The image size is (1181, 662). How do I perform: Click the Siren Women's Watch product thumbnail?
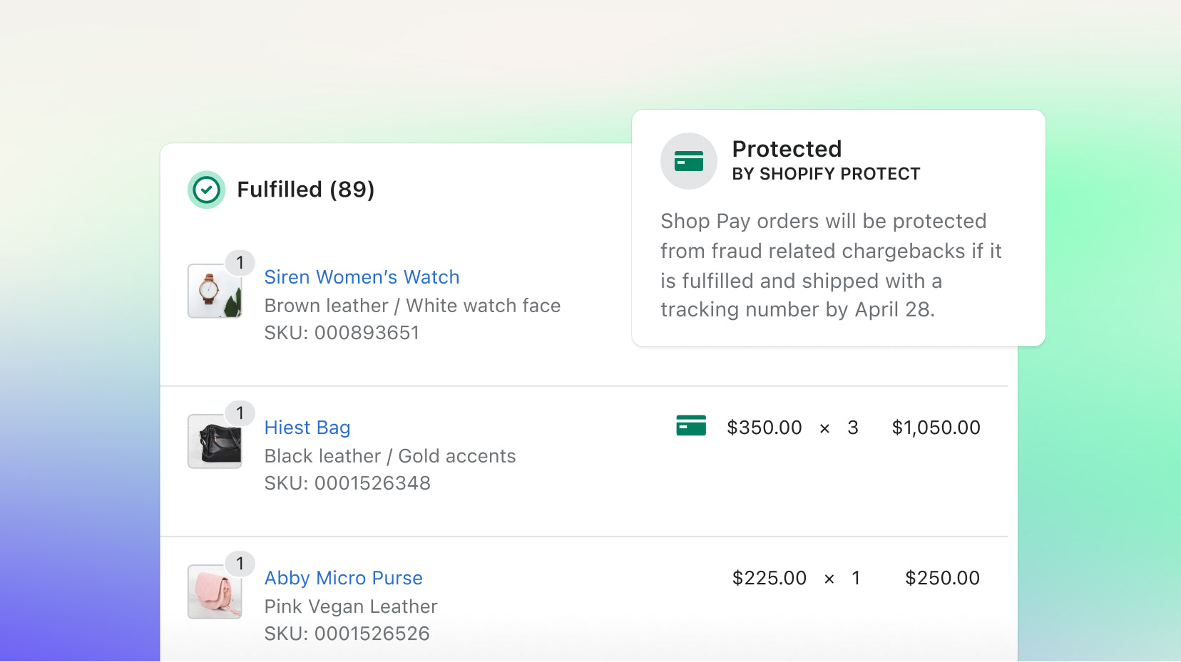[x=215, y=292]
